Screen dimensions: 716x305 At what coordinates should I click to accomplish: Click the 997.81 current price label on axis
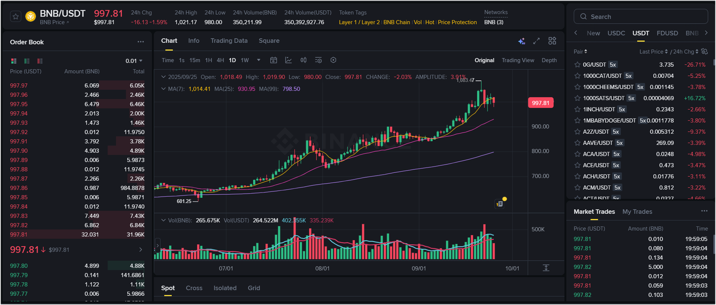click(x=541, y=103)
